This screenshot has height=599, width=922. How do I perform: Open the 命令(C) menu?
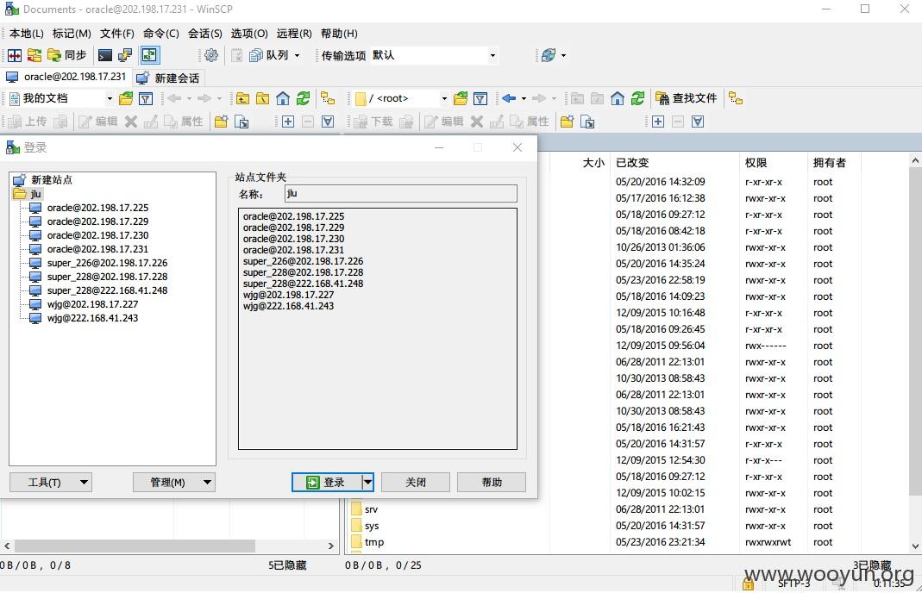[x=161, y=34]
